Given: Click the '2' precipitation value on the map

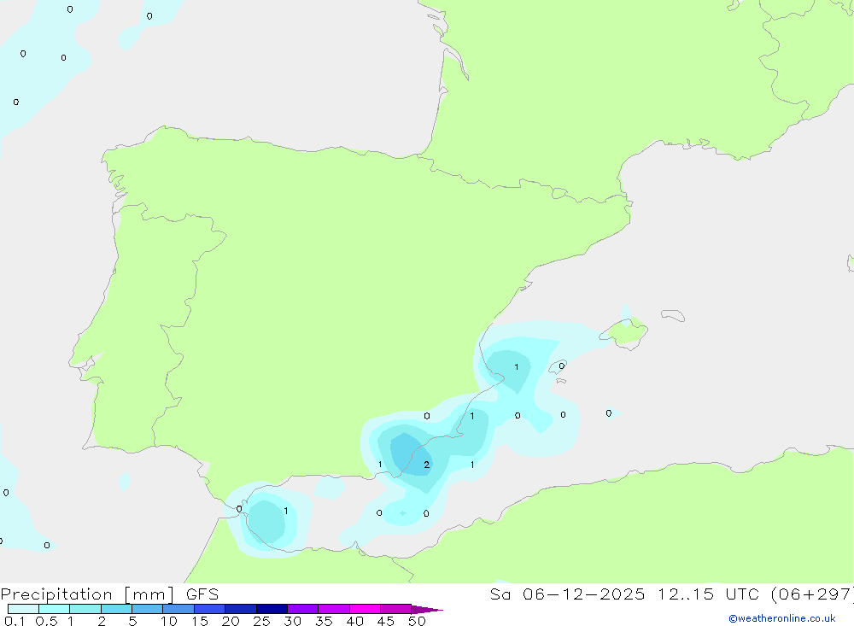Looking at the screenshot, I should click(426, 465).
